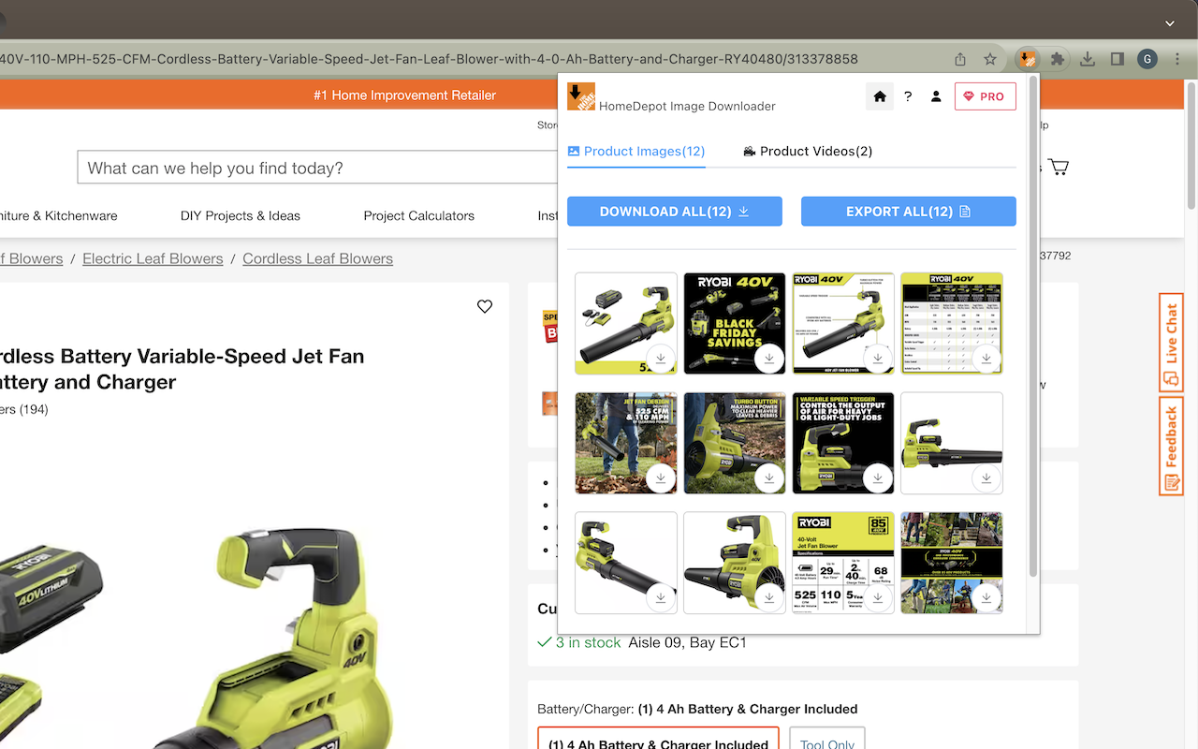The width and height of the screenshot is (1198, 749).
Task: Select the Product Images(12) tab
Action: pos(636,151)
